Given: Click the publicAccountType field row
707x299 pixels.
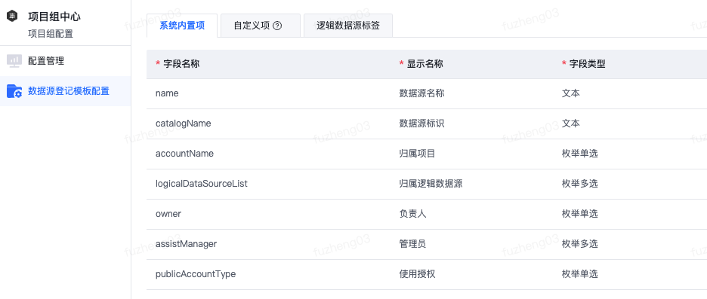Looking at the screenshot, I should [x=427, y=274].
